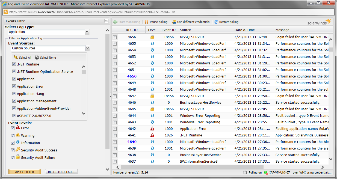The height and width of the screenshot is (179, 337).
Task: Click error level icon for record 4641
Action: 152,135
